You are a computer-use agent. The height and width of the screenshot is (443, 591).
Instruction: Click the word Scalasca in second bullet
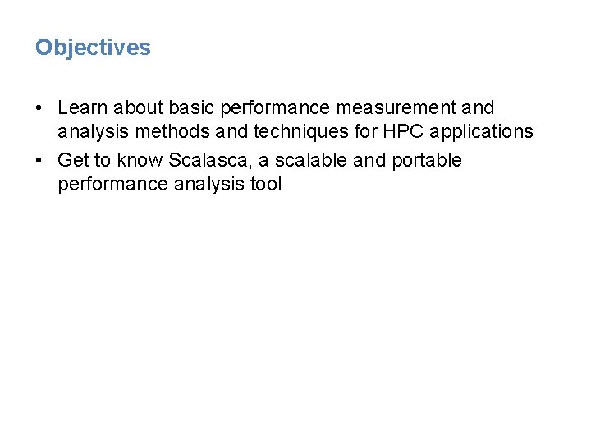(x=209, y=161)
